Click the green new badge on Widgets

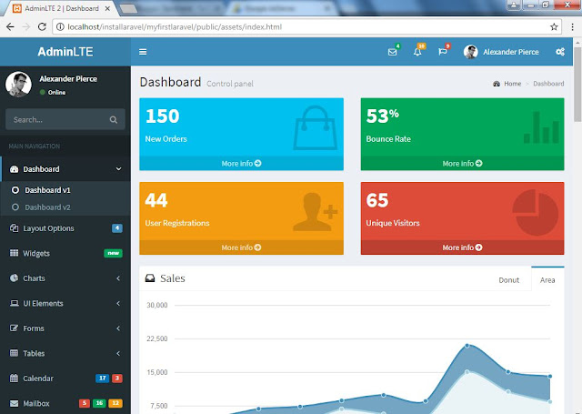click(113, 253)
